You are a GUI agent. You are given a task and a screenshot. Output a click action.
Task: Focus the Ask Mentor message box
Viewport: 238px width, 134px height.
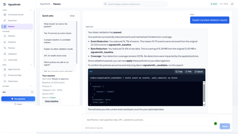pyautogui.click(x=151, y=121)
